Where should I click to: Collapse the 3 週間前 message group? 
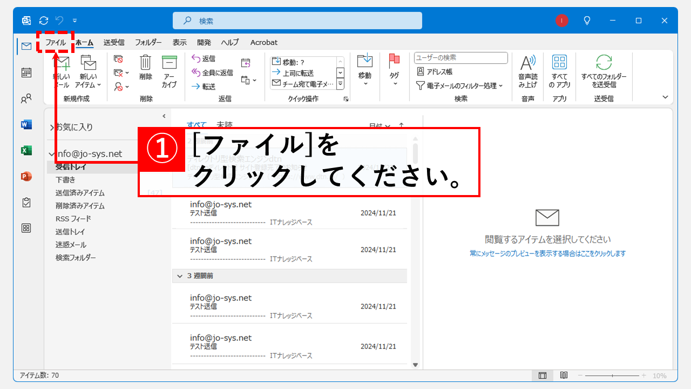180,276
